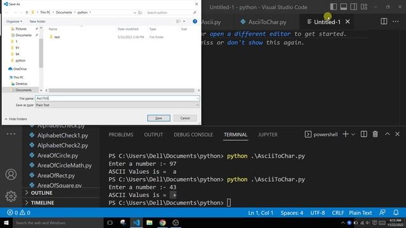Click errors and warnings status indicator

coord(18,213)
